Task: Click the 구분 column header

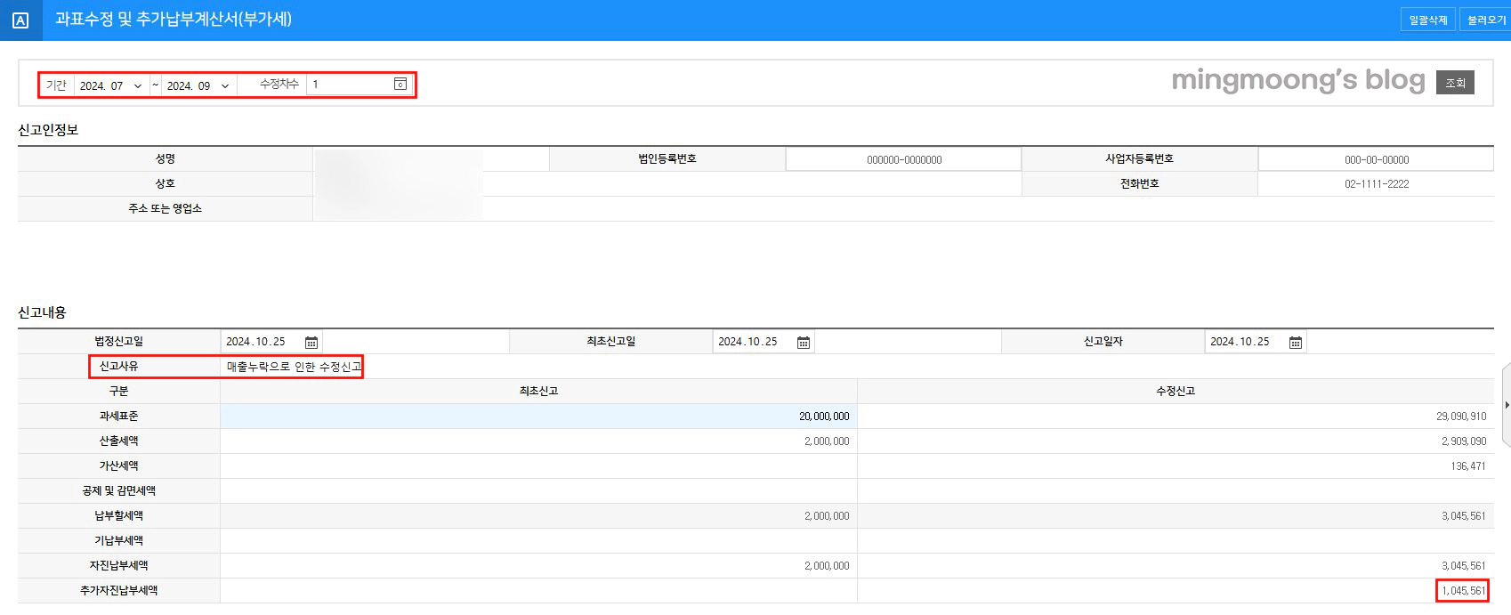Action: point(119,392)
